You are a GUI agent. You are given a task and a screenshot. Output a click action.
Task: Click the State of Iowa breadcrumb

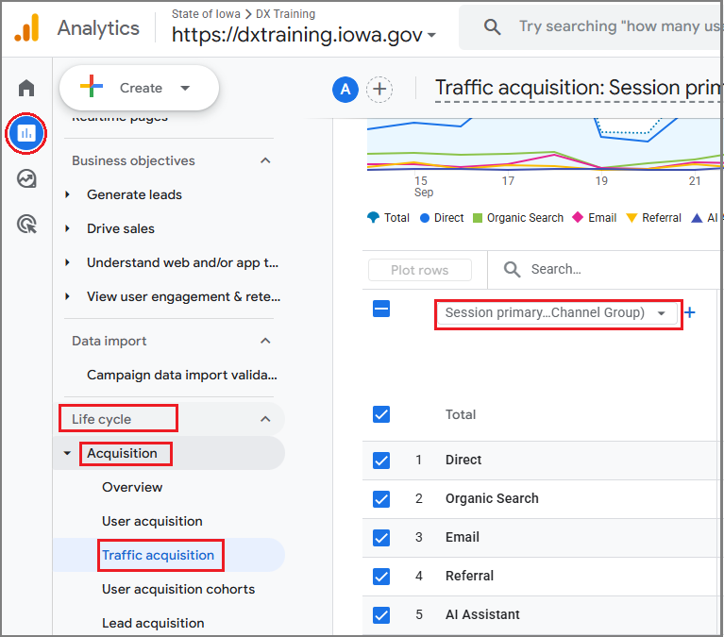tap(206, 14)
